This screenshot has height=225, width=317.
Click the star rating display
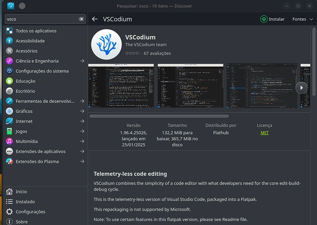click(x=133, y=53)
